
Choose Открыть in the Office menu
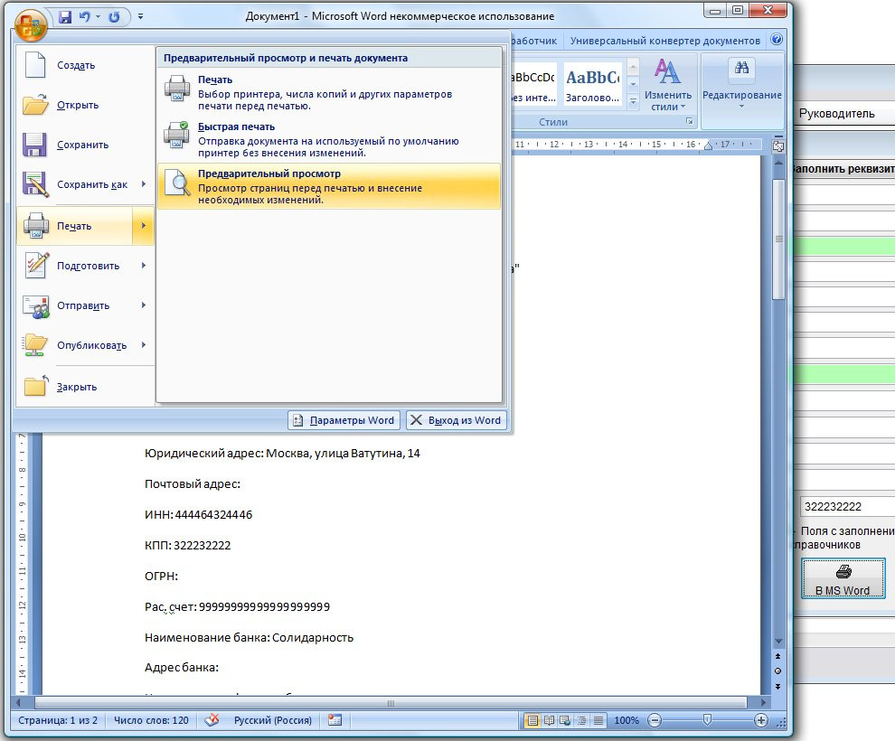pyautogui.click(x=86, y=105)
